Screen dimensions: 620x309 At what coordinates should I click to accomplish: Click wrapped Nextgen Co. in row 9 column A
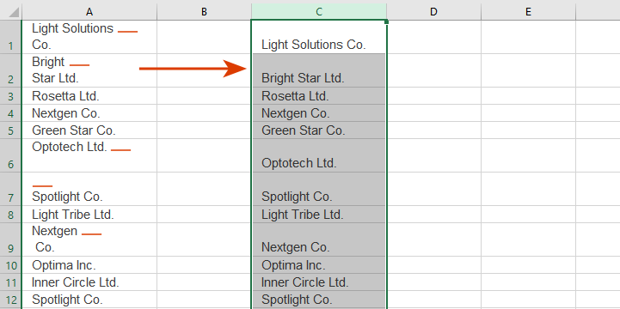[89, 239]
